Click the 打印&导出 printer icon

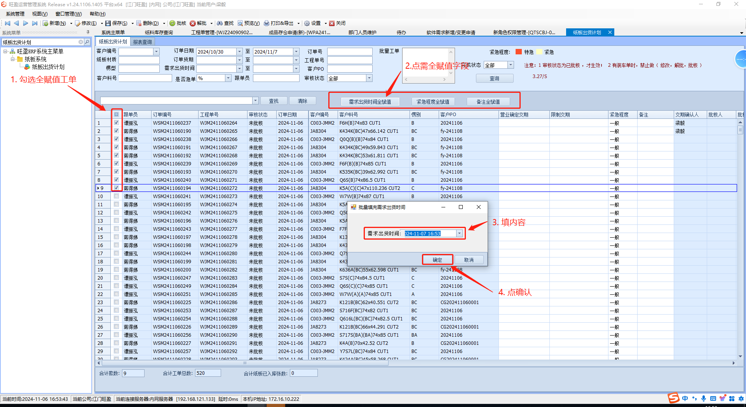(x=267, y=23)
